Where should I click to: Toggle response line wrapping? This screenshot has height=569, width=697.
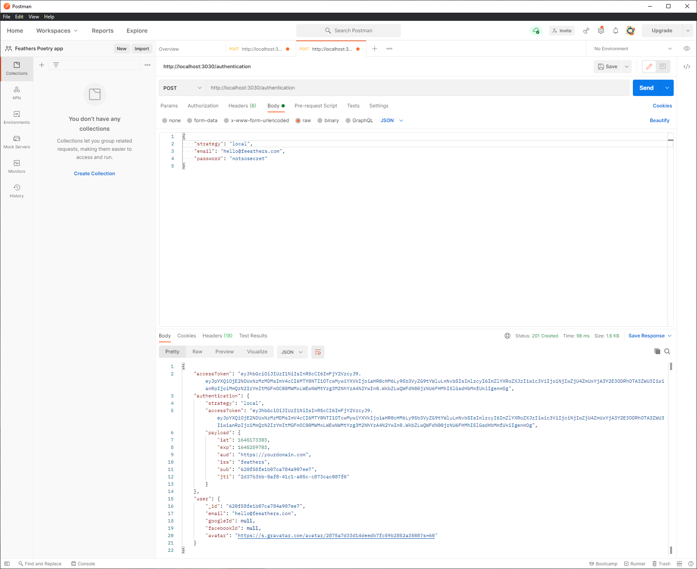pyautogui.click(x=318, y=352)
